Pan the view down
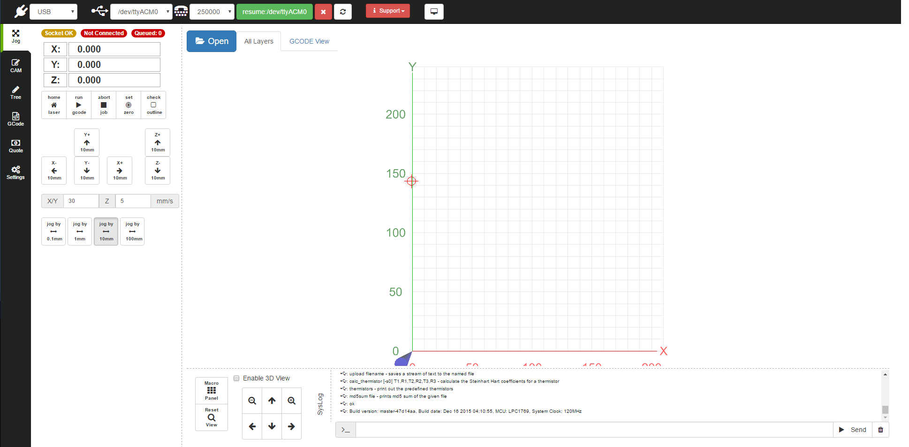909x447 pixels. click(272, 426)
